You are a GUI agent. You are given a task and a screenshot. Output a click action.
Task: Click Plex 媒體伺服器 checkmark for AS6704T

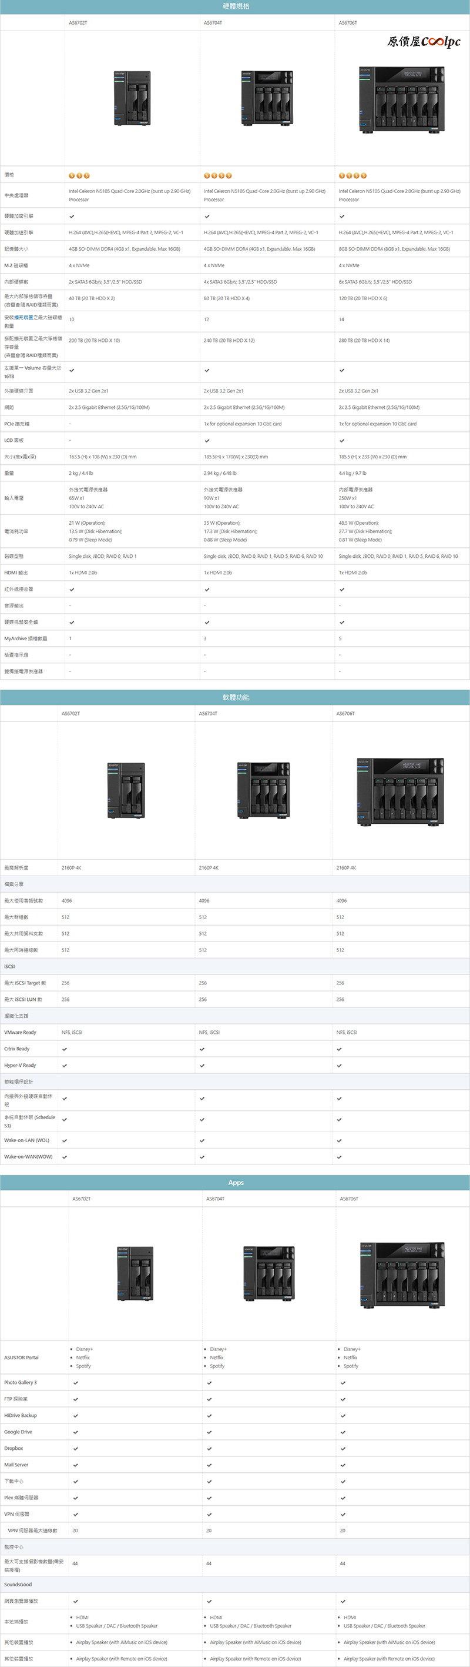[210, 1498]
